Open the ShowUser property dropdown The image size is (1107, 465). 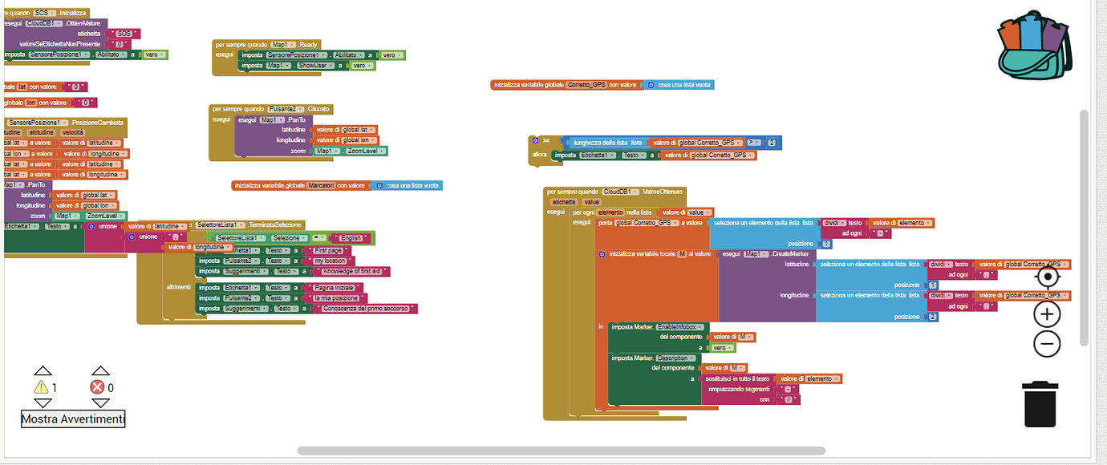click(x=316, y=66)
